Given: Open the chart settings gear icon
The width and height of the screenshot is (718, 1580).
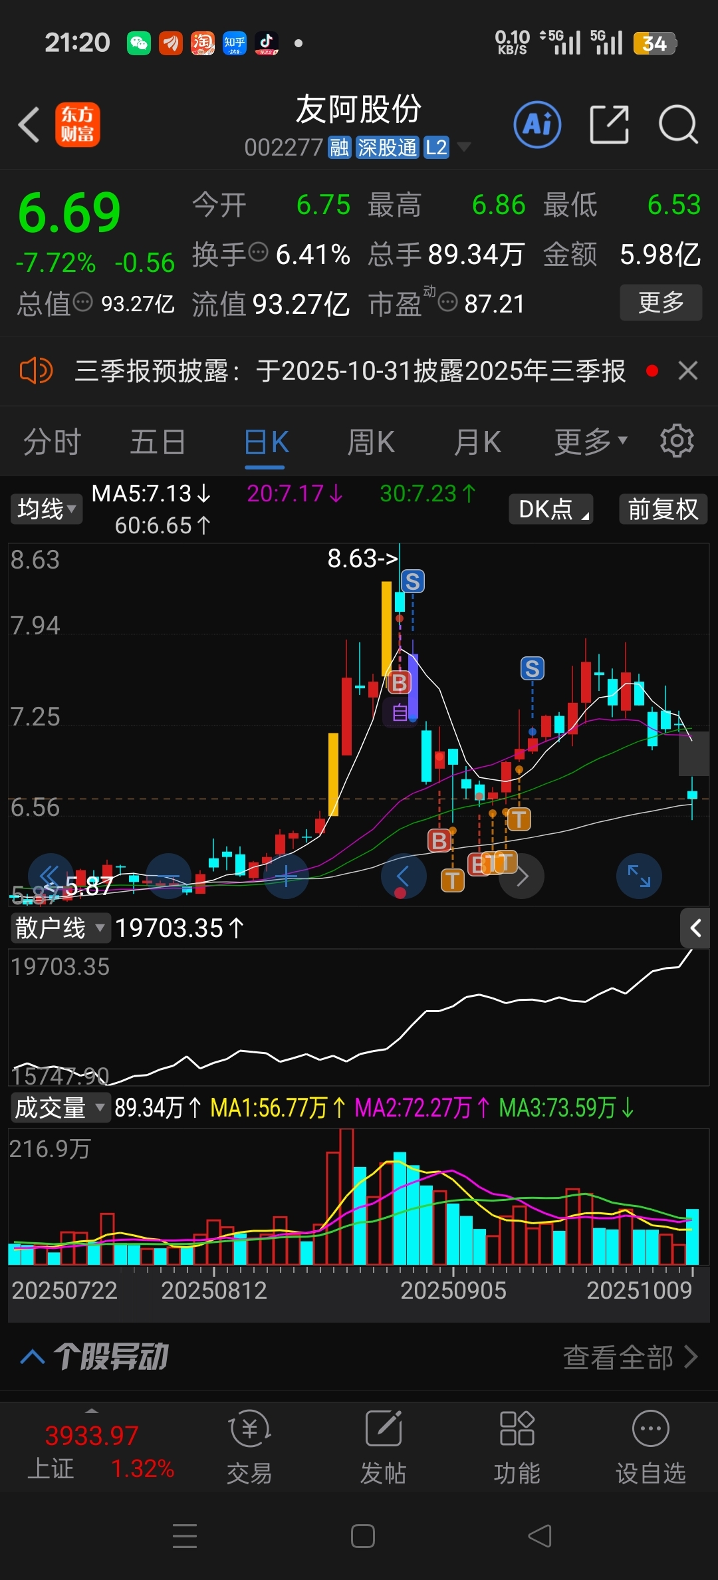Looking at the screenshot, I should [x=677, y=440].
